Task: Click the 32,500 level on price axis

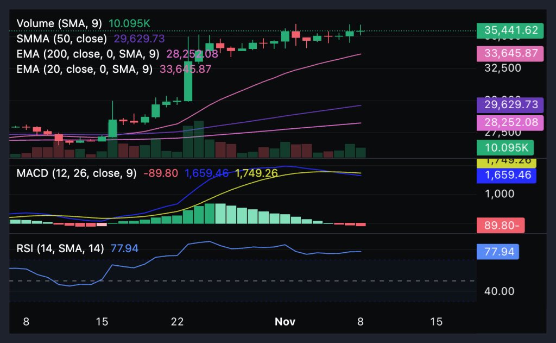Action: point(501,68)
